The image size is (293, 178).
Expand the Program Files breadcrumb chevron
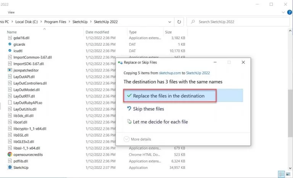pos(69,22)
